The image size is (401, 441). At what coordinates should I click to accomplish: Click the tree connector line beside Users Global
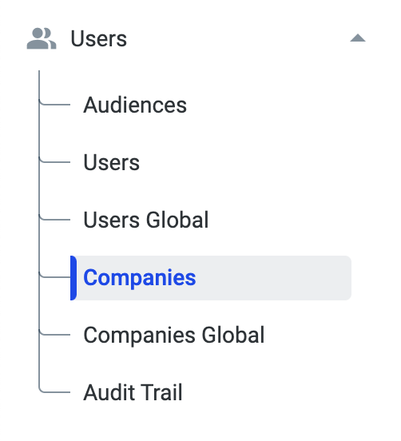pyautogui.click(x=55, y=220)
